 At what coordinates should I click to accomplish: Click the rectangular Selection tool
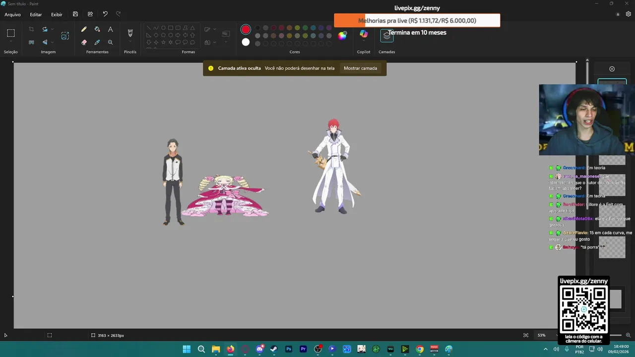[x=10, y=33]
